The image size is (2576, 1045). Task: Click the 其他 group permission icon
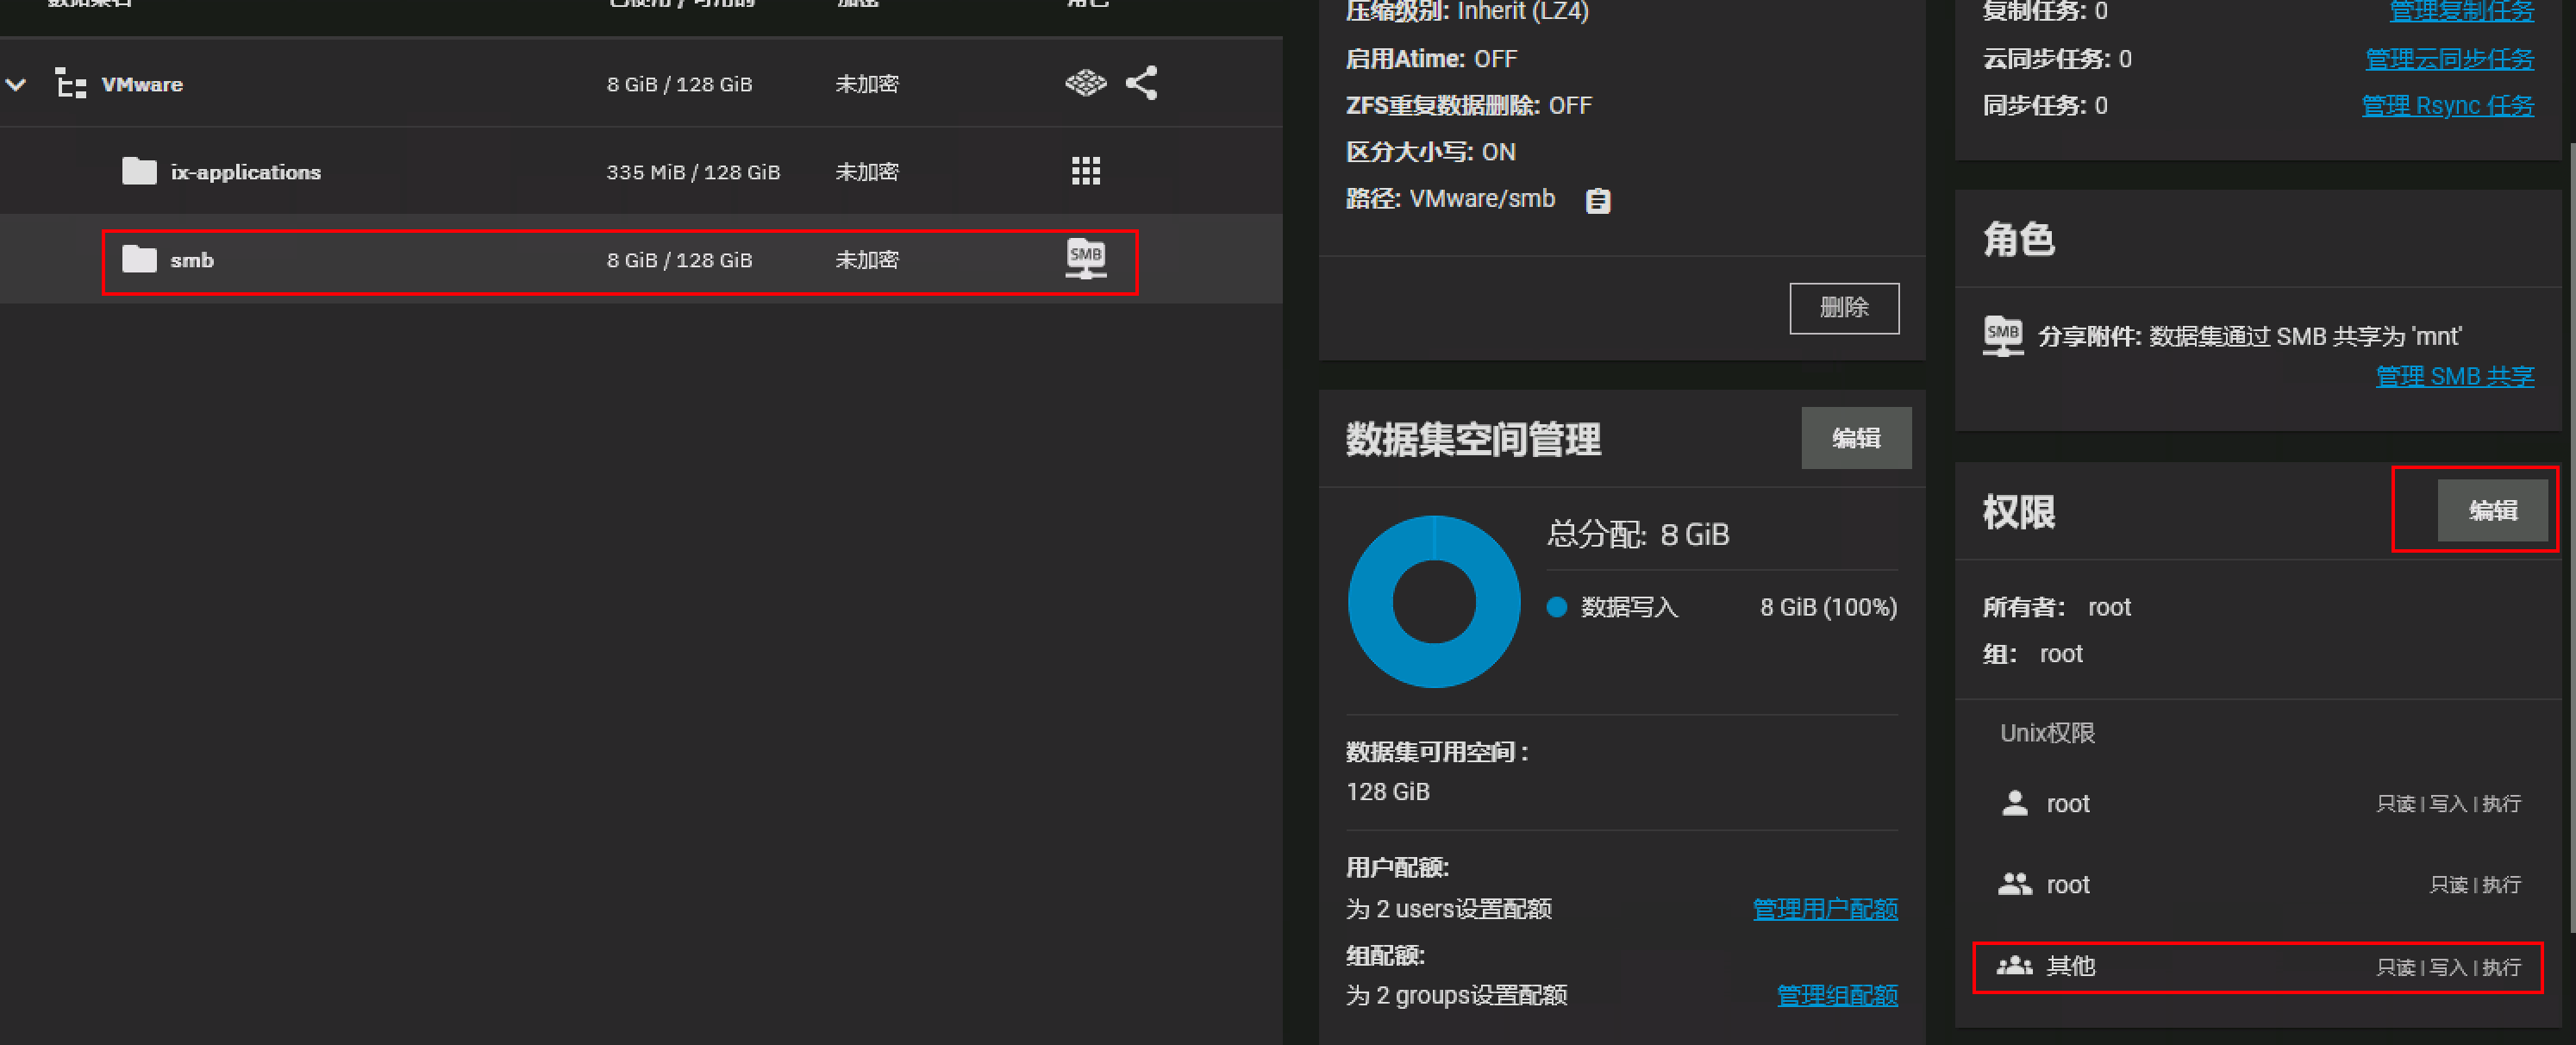pos(2014,966)
